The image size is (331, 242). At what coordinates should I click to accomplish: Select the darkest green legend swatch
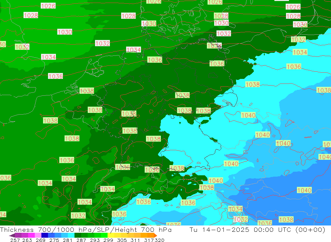[x=78, y=235]
